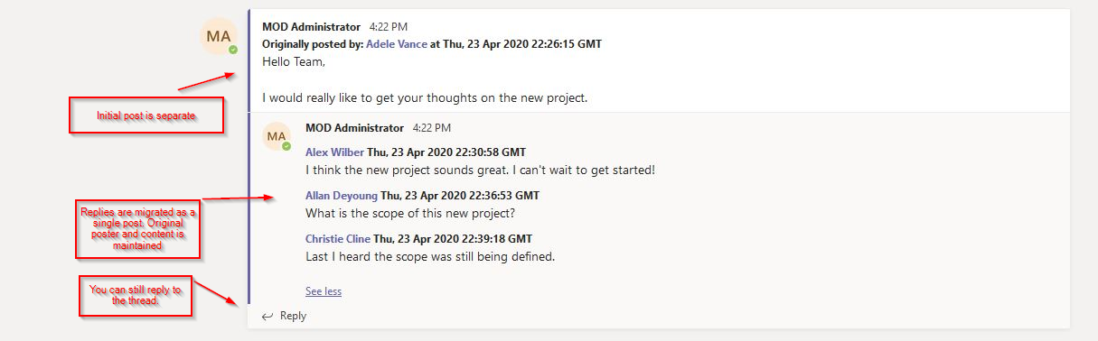Click the 4:22 PM timestamp of replies post
1098x341 pixels.
(x=431, y=128)
